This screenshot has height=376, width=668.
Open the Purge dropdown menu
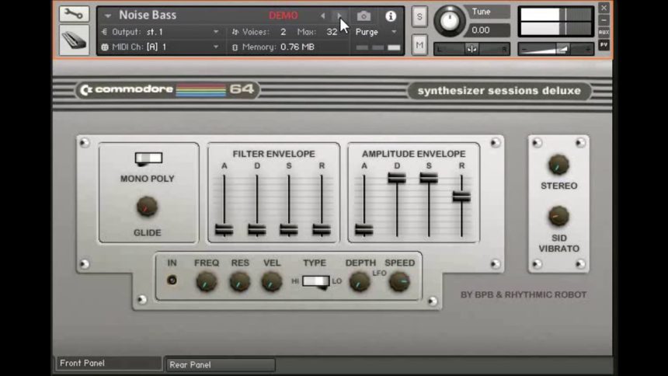click(377, 32)
